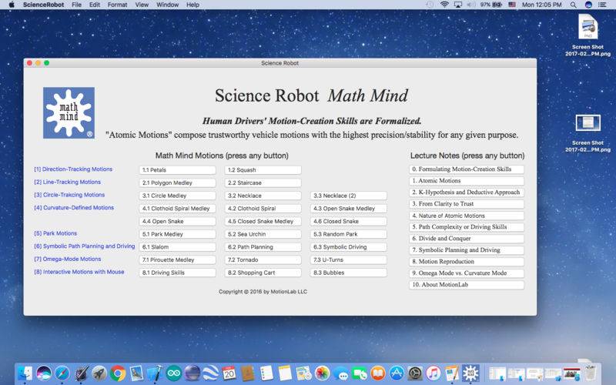Open App Store from the dock
The height and width of the screenshot is (385, 616).
(x=397, y=373)
